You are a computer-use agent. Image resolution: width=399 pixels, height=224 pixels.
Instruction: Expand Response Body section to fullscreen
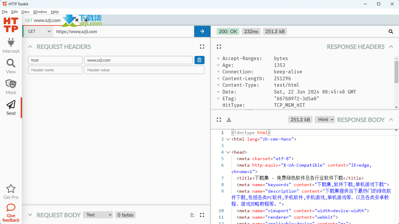tap(219, 120)
